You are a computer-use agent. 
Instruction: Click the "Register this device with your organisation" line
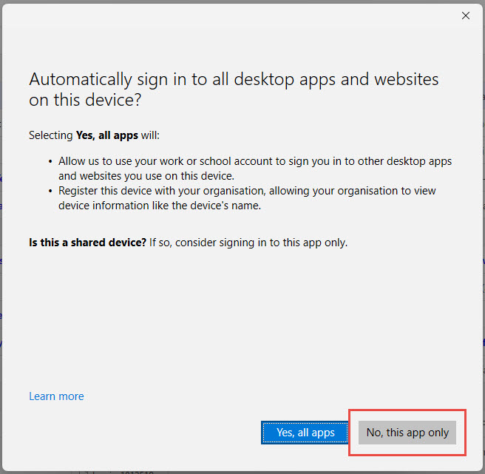pyautogui.click(x=247, y=191)
